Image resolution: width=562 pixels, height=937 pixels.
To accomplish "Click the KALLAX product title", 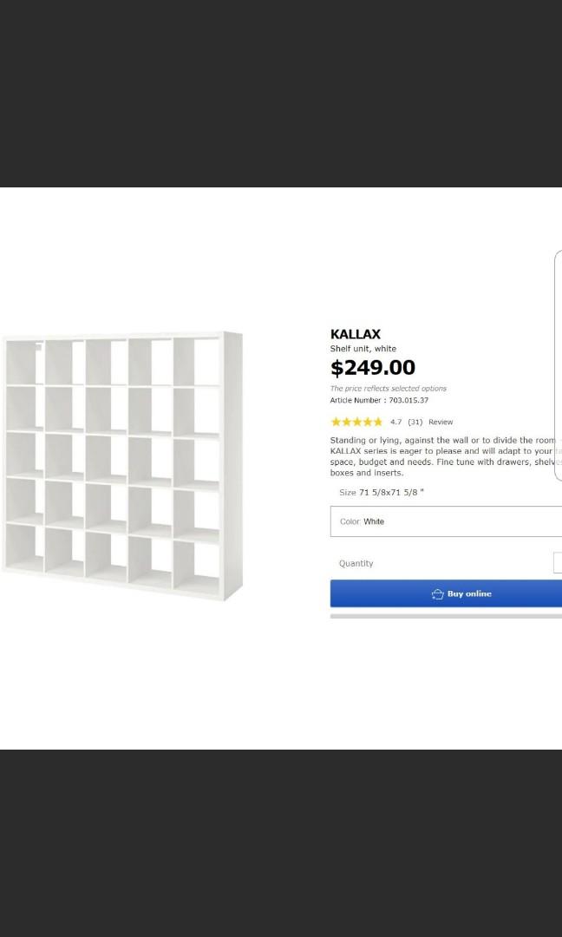I will 355,334.
